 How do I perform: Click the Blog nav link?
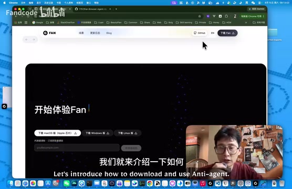coord(109,33)
